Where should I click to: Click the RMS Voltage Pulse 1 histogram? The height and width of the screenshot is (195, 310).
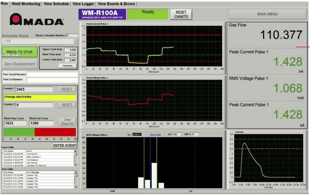(x=154, y=162)
